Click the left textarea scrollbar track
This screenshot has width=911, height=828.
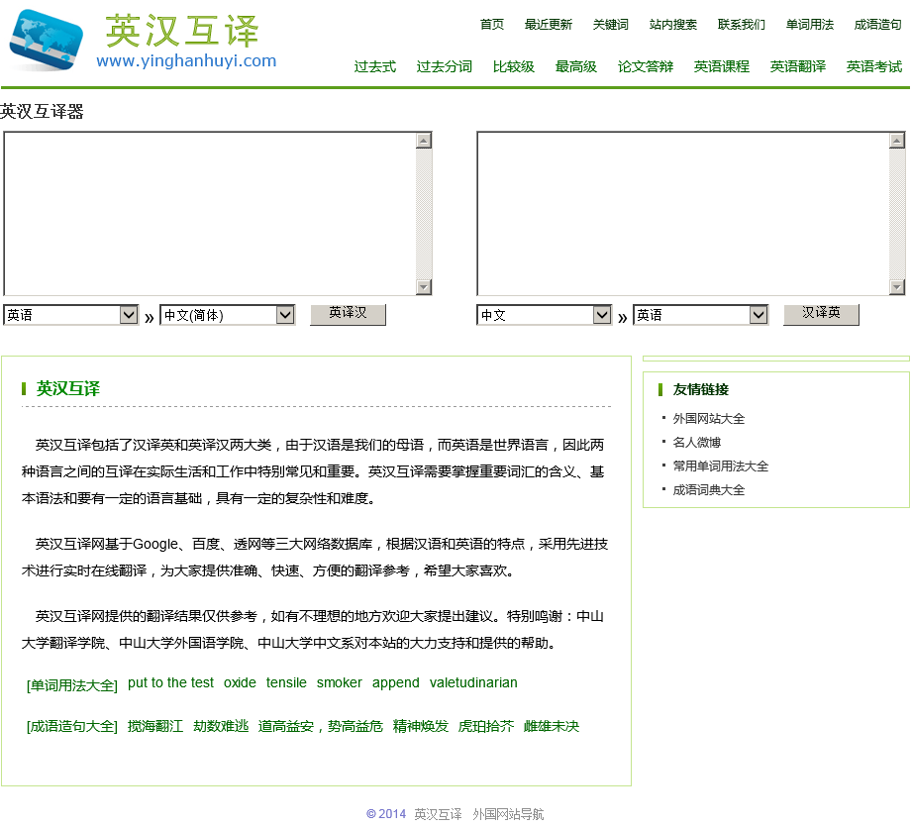click(x=424, y=214)
